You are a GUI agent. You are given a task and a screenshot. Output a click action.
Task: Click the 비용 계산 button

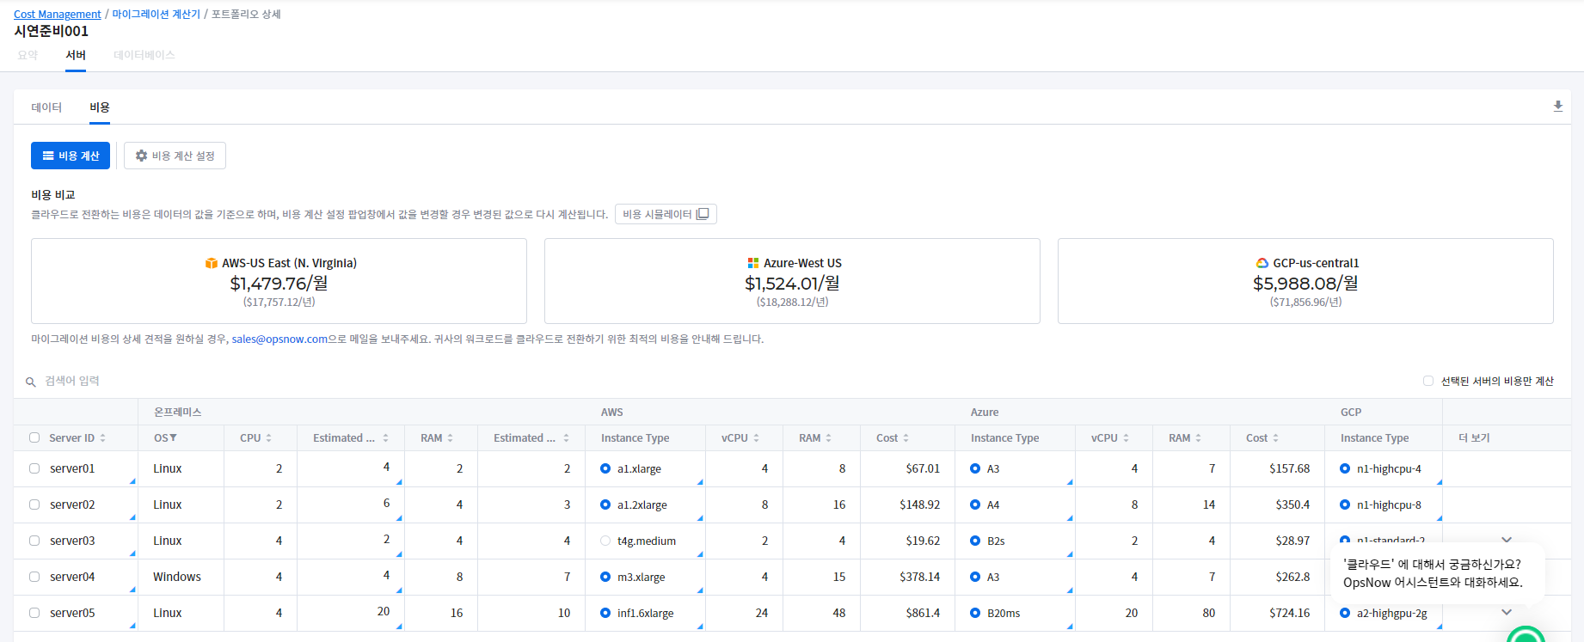point(71,156)
